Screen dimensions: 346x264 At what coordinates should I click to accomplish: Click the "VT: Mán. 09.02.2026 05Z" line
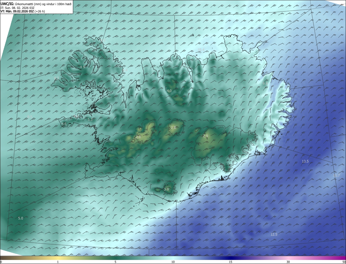pyautogui.click(x=22, y=12)
